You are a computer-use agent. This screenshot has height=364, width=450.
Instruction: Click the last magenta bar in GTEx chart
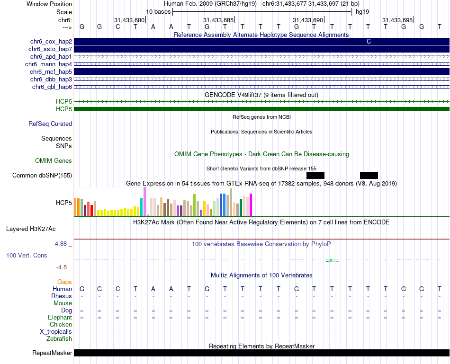[251, 204]
